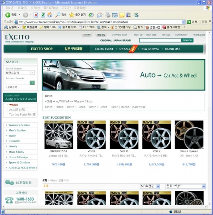213x215 pixels.
Task: Click the green SEARCH button
Action: [187, 40]
